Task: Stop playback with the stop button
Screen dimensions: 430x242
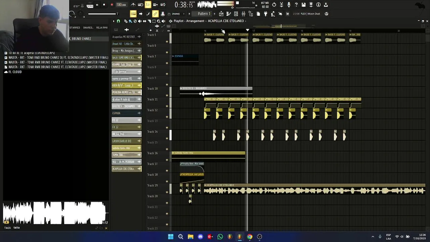Action: pos(104,5)
